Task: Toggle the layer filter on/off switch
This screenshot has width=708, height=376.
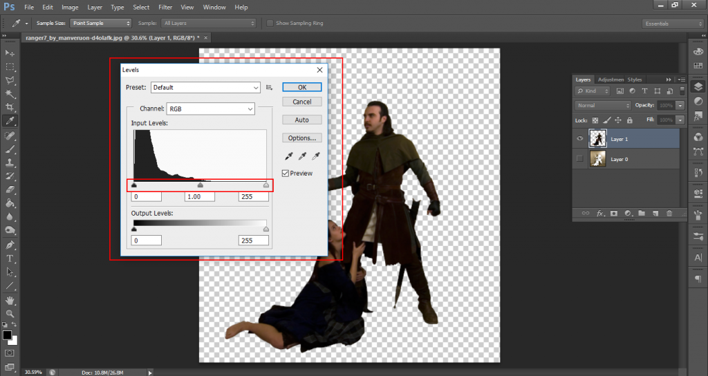Action: click(x=682, y=91)
